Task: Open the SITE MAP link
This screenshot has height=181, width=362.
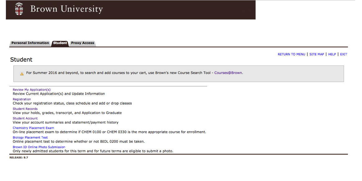Action: tap(317, 54)
